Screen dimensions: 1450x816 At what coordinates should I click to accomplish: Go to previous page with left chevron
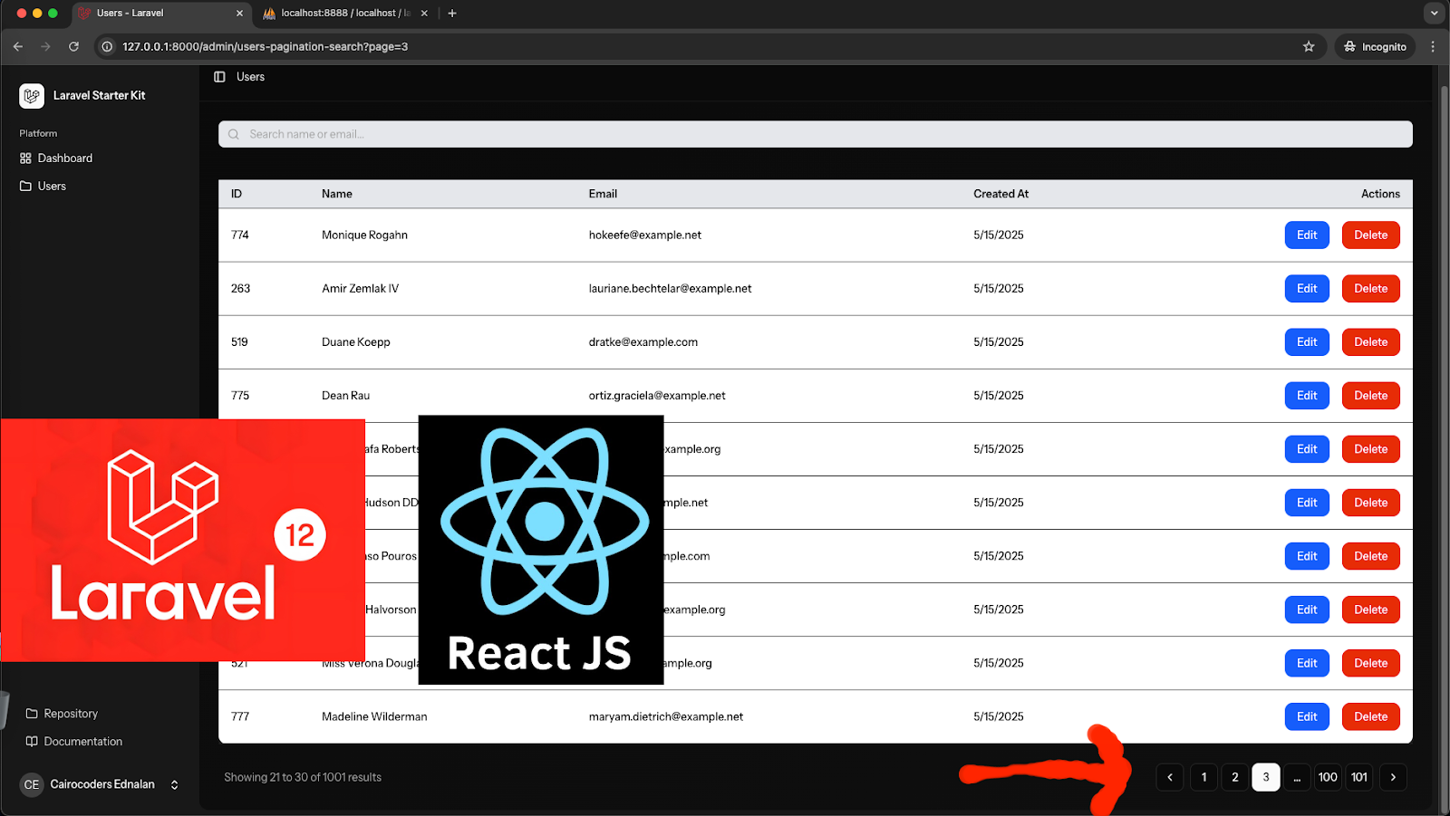[1170, 777]
